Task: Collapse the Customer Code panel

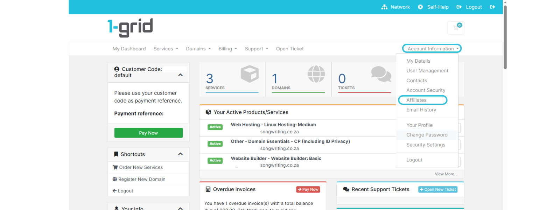Action: coord(180,75)
